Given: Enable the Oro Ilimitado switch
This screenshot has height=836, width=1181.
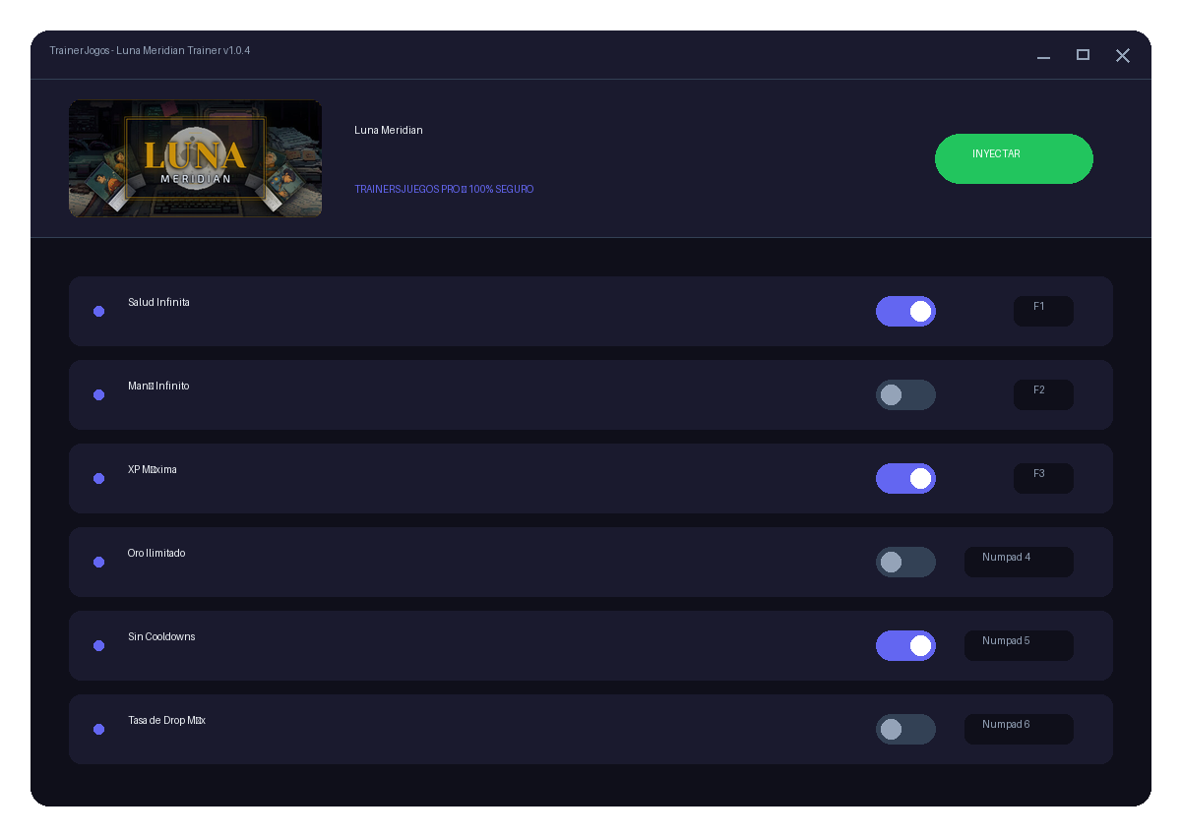Looking at the screenshot, I should click(905, 562).
